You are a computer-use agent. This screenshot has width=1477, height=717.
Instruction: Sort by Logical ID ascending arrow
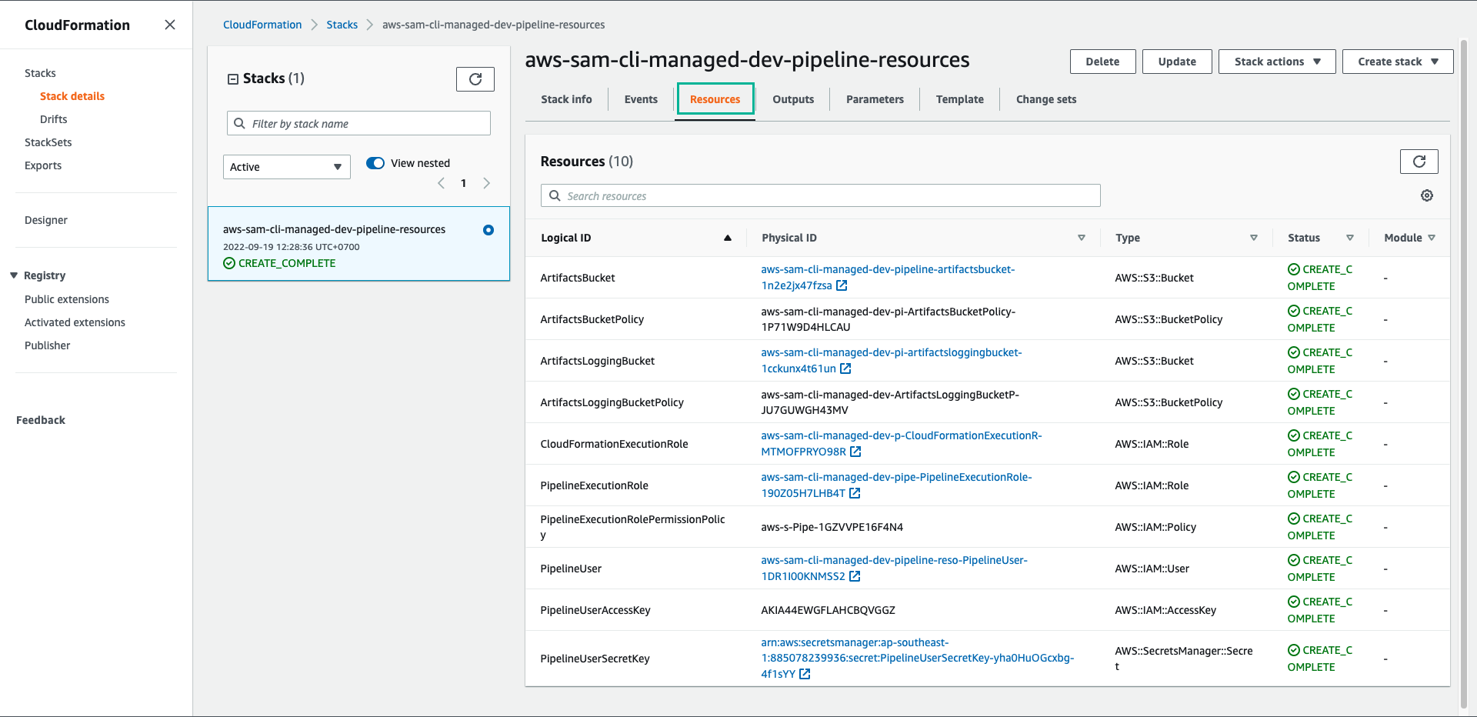[728, 238]
